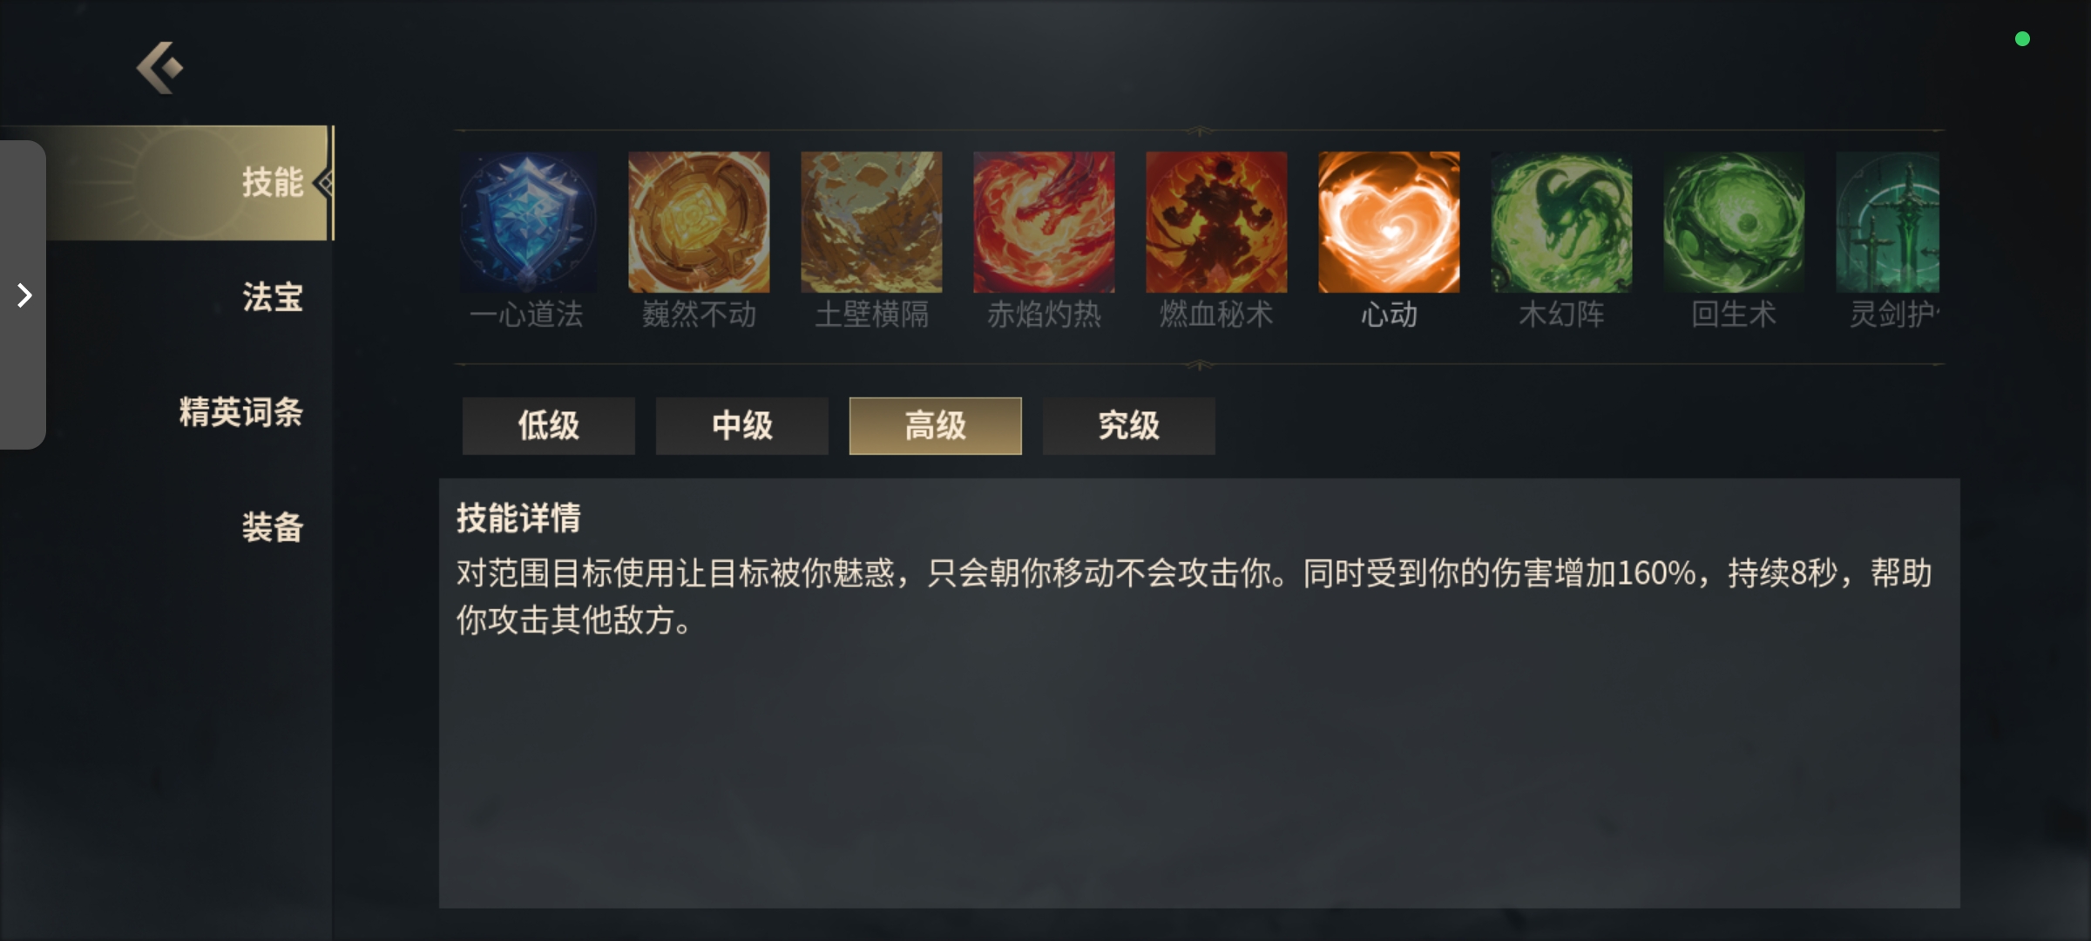Choose the 回生术 green orb skill icon
The height and width of the screenshot is (941, 2091).
1734,222
